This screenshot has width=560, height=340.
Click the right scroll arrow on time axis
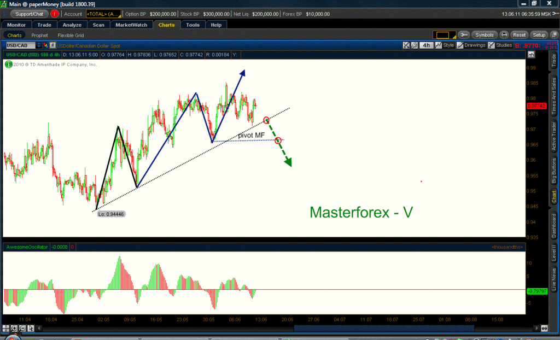pyautogui.click(x=536, y=328)
